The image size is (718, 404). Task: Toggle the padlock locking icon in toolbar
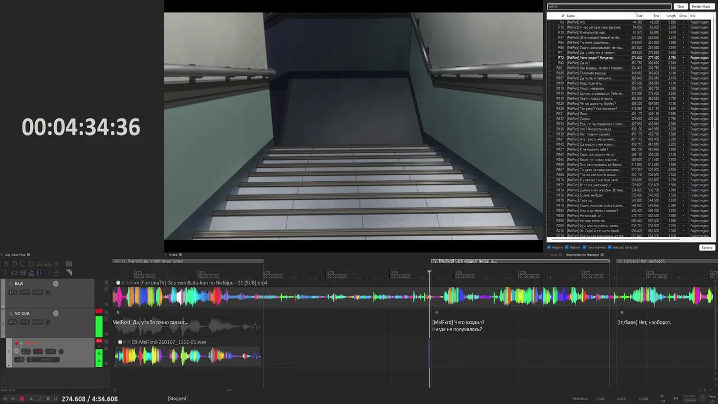point(56,273)
